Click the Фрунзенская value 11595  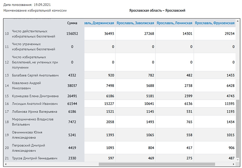(x=230, y=104)
